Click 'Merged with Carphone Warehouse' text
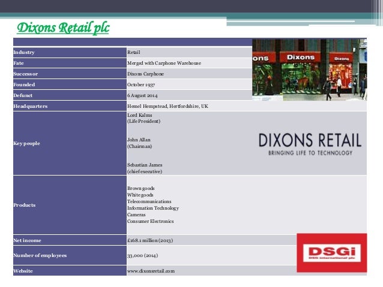Viewport: 383px width, 287px height. (164, 63)
